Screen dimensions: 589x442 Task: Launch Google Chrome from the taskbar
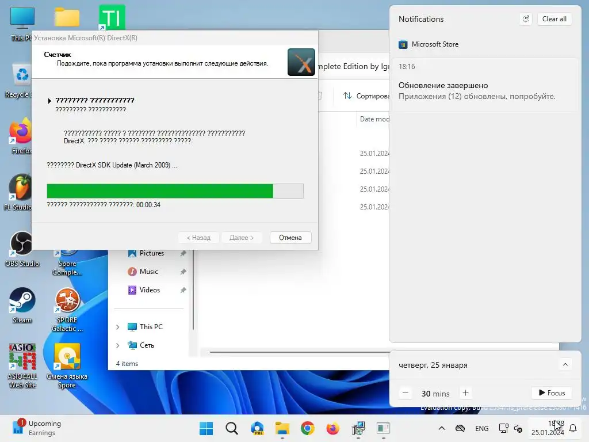308,428
